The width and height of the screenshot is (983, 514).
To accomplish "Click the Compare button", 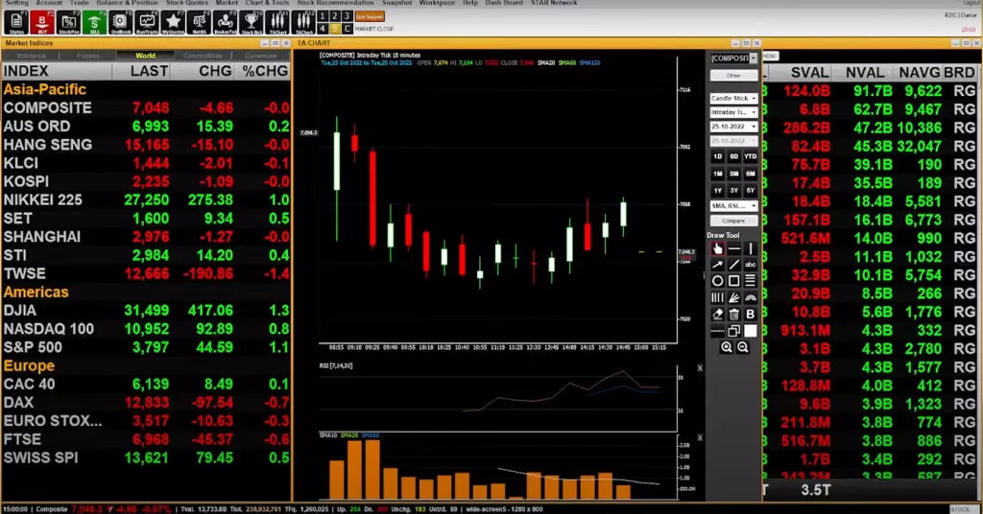I will (733, 221).
